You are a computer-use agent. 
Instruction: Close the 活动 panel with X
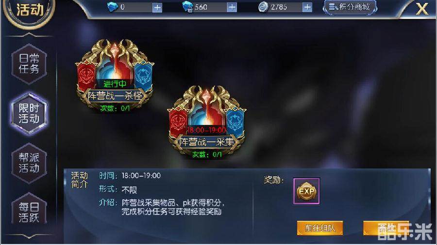click(422, 9)
